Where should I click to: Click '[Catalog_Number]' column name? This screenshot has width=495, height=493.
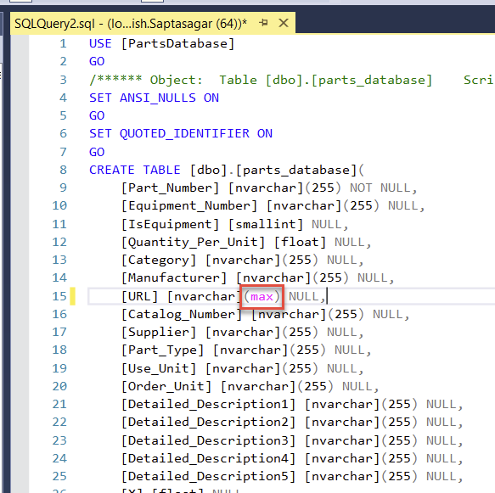(182, 315)
